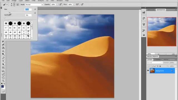Click the brush Size slider handle

[9, 12]
